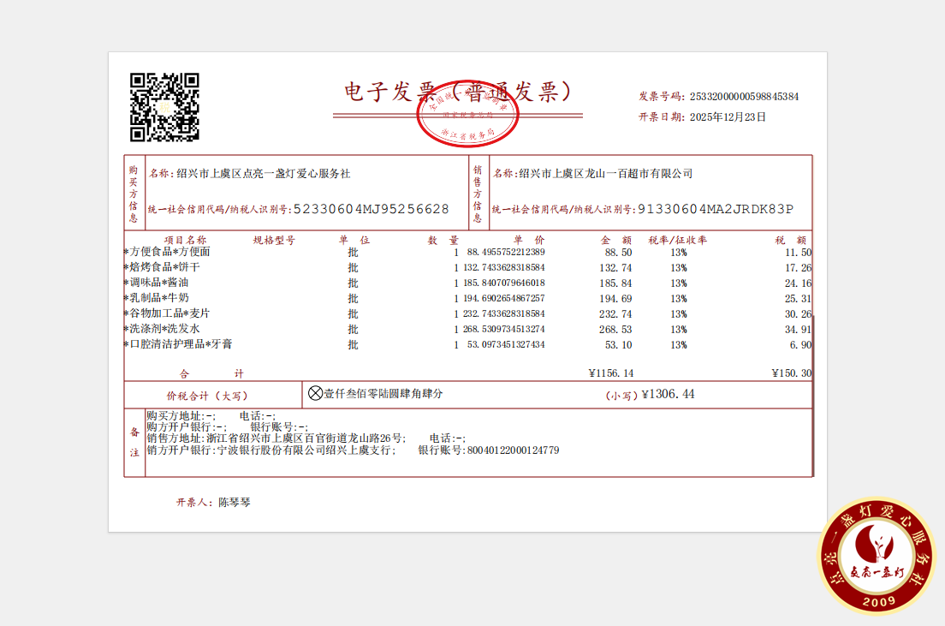The width and height of the screenshot is (945, 626).
Task: Select the invoice number 25332000000598845384
Action: pyautogui.click(x=744, y=97)
